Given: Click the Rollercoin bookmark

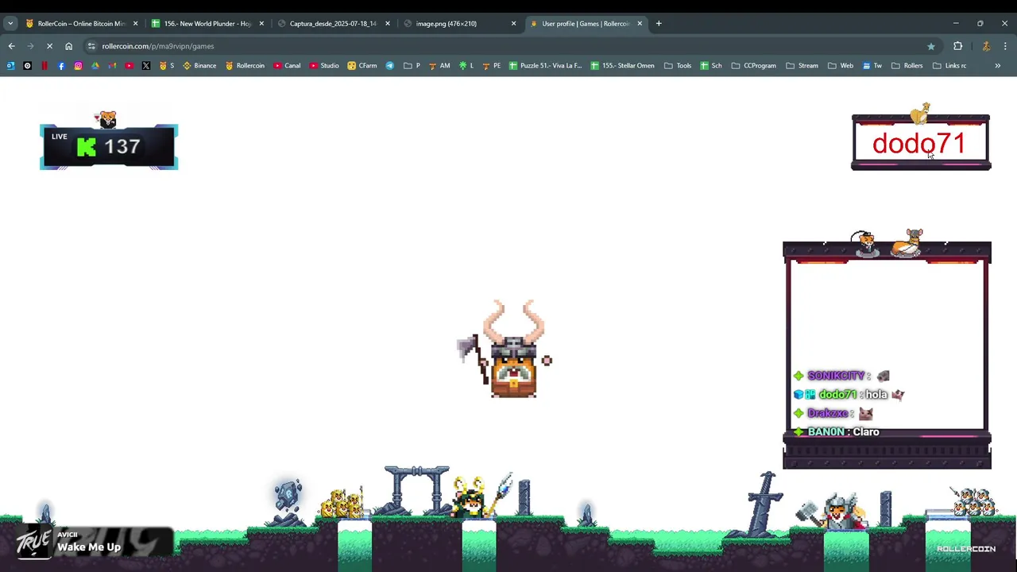Looking at the screenshot, I should click(x=245, y=66).
